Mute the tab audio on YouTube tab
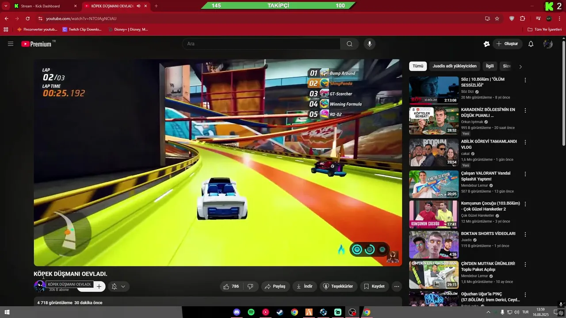The image size is (566, 318). (138, 6)
